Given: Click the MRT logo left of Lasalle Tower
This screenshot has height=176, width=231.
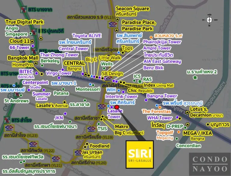Looking at the screenshot, I should click(102, 106).
